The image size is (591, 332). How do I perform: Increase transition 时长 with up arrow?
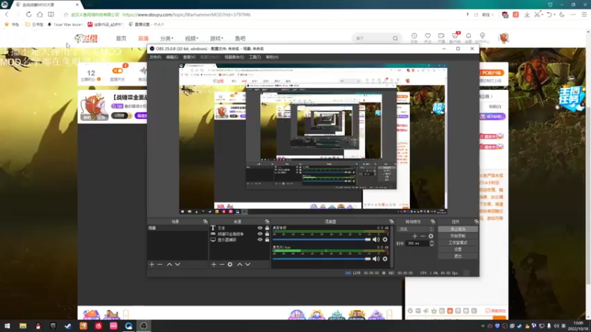[x=431, y=242]
